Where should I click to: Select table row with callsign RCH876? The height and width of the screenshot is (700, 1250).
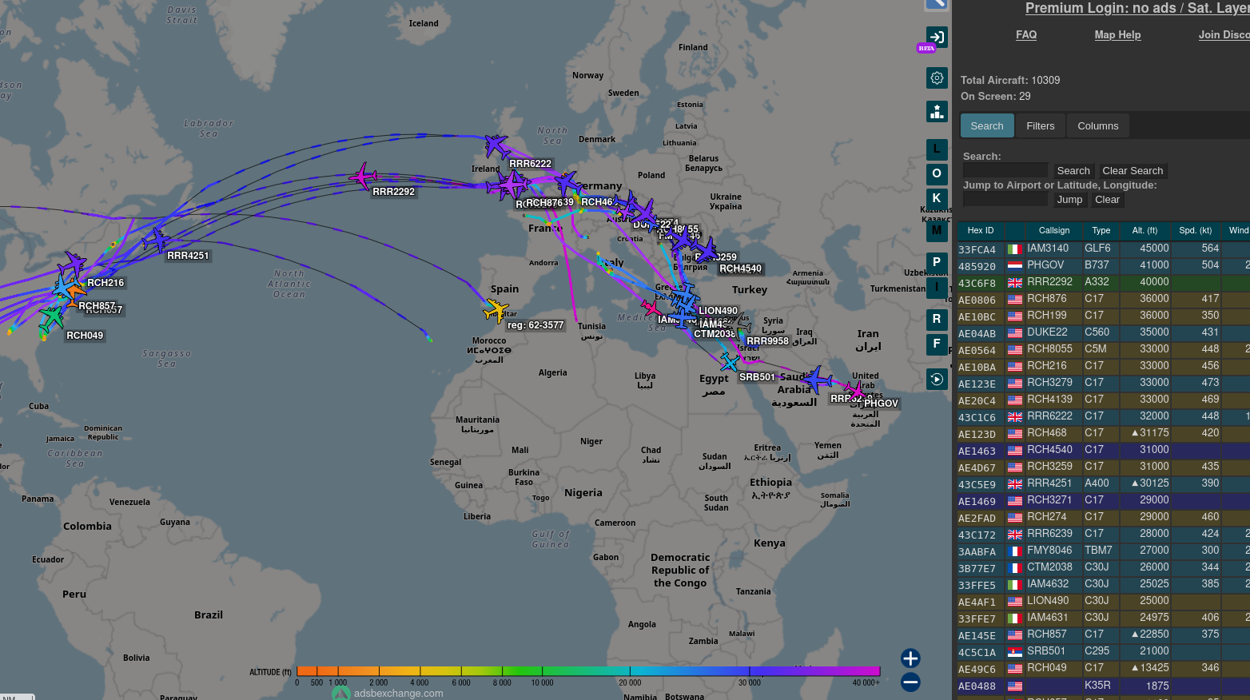coord(1104,299)
